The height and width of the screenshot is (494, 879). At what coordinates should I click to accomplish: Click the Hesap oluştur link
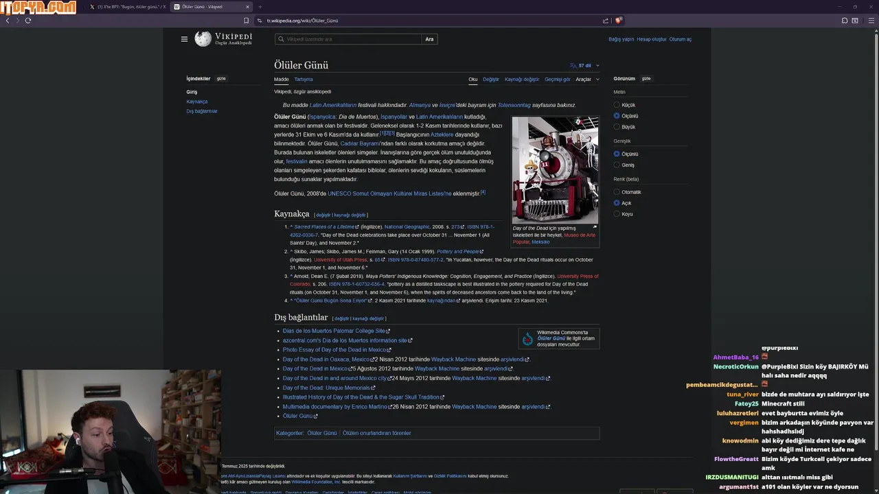[x=652, y=39]
